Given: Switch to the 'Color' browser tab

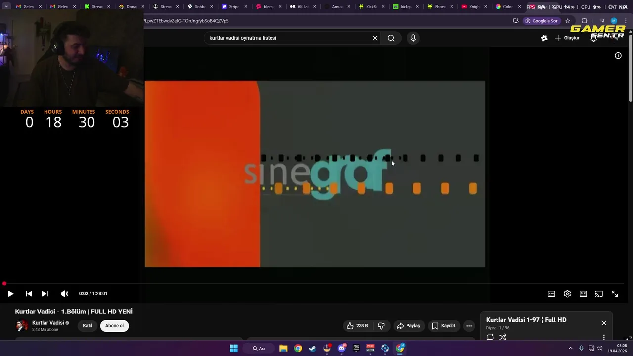Looking at the screenshot, I should [507, 7].
